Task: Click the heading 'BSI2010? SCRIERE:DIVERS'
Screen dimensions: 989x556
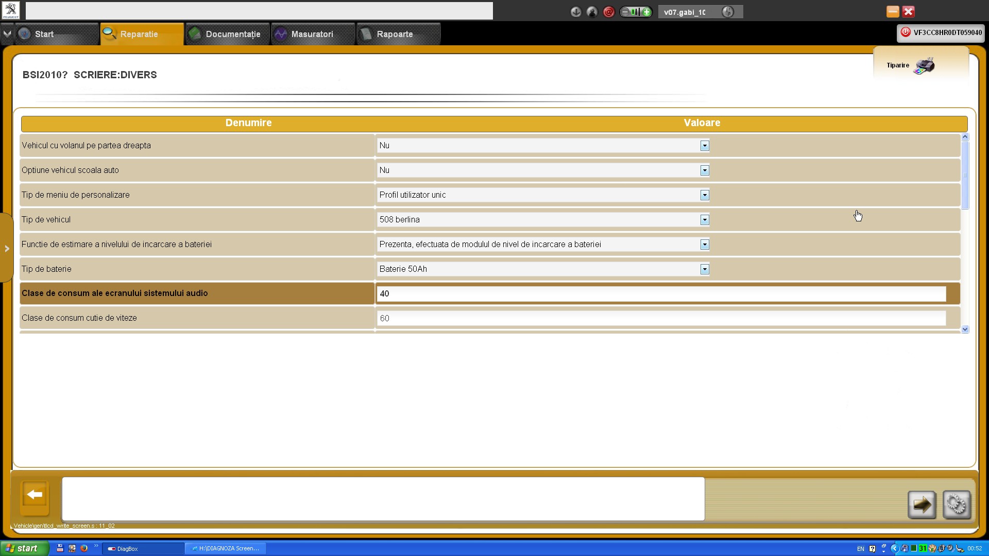Action: coord(90,75)
